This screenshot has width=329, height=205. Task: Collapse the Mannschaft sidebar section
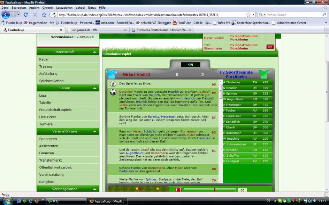[x=94, y=52]
